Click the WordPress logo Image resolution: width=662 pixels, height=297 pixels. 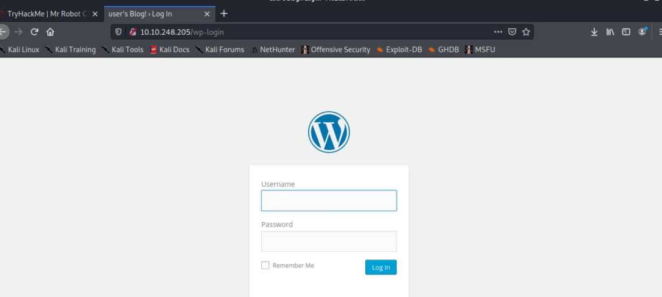[x=329, y=132]
